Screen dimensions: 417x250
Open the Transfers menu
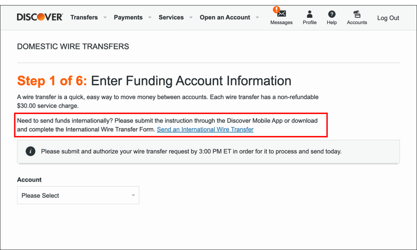click(x=84, y=18)
